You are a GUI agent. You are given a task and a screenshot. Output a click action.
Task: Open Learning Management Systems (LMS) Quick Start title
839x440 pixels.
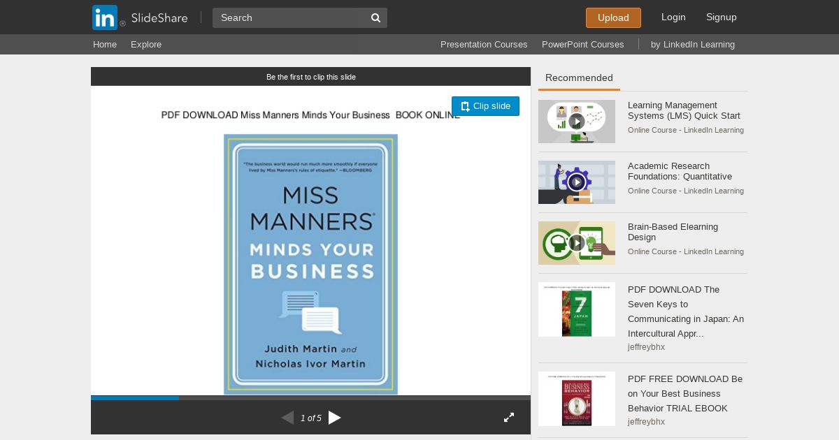pos(684,110)
